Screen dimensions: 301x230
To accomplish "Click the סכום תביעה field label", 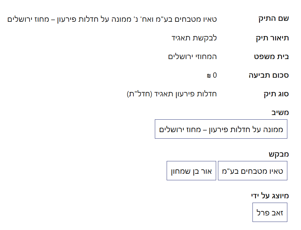I will [269, 75].
